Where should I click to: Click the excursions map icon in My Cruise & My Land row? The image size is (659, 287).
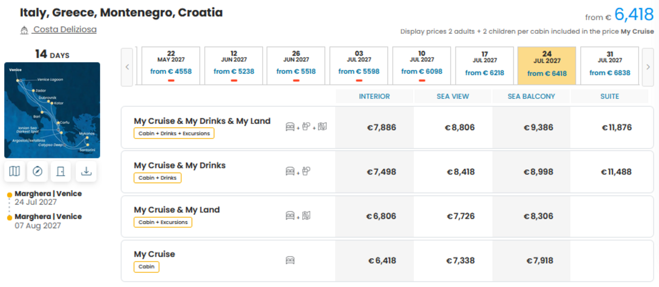306,216
